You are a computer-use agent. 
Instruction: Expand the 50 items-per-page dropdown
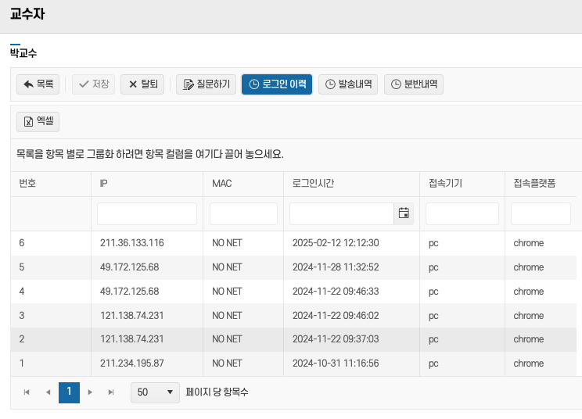155,392
